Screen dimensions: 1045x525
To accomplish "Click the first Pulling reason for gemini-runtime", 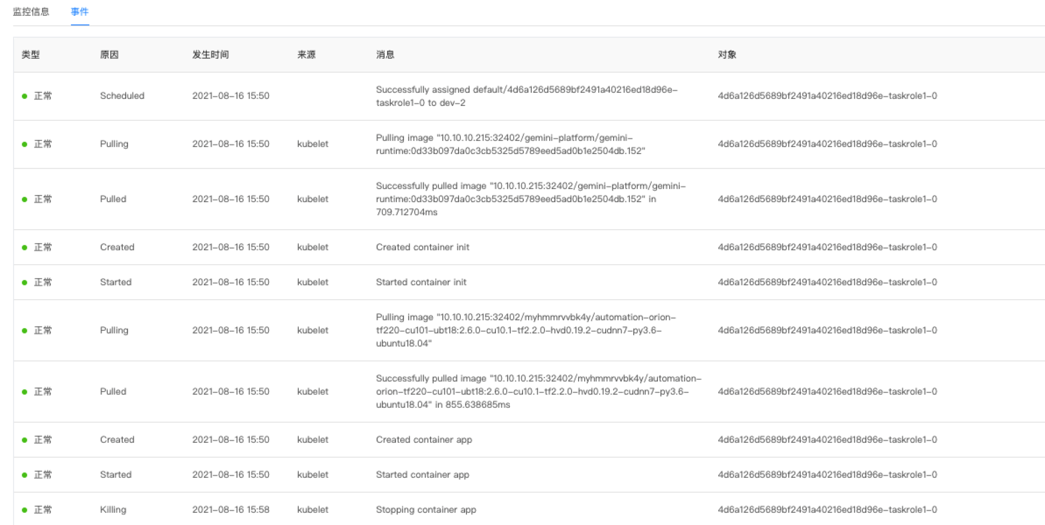I will pyautogui.click(x=114, y=144).
